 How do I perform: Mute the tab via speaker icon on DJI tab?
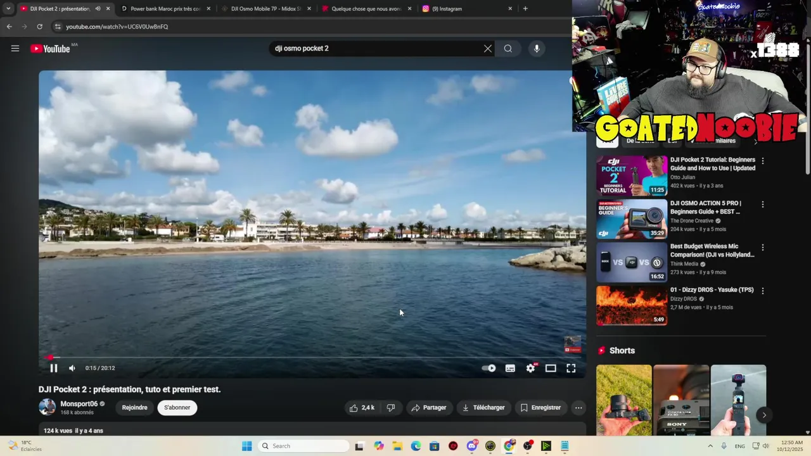pyautogui.click(x=98, y=9)
